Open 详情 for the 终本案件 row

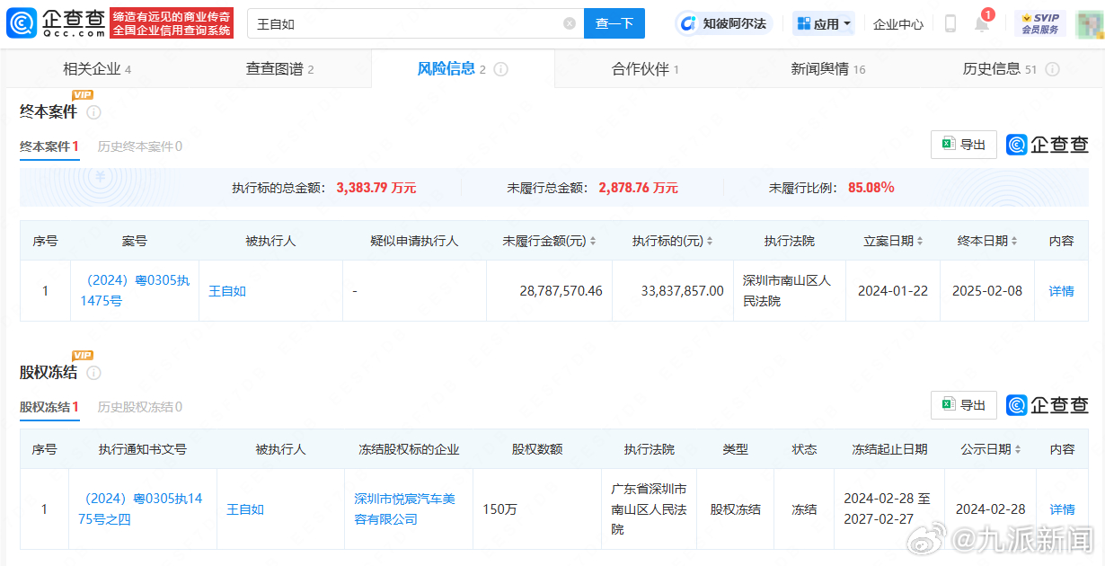pos(1062,291)
